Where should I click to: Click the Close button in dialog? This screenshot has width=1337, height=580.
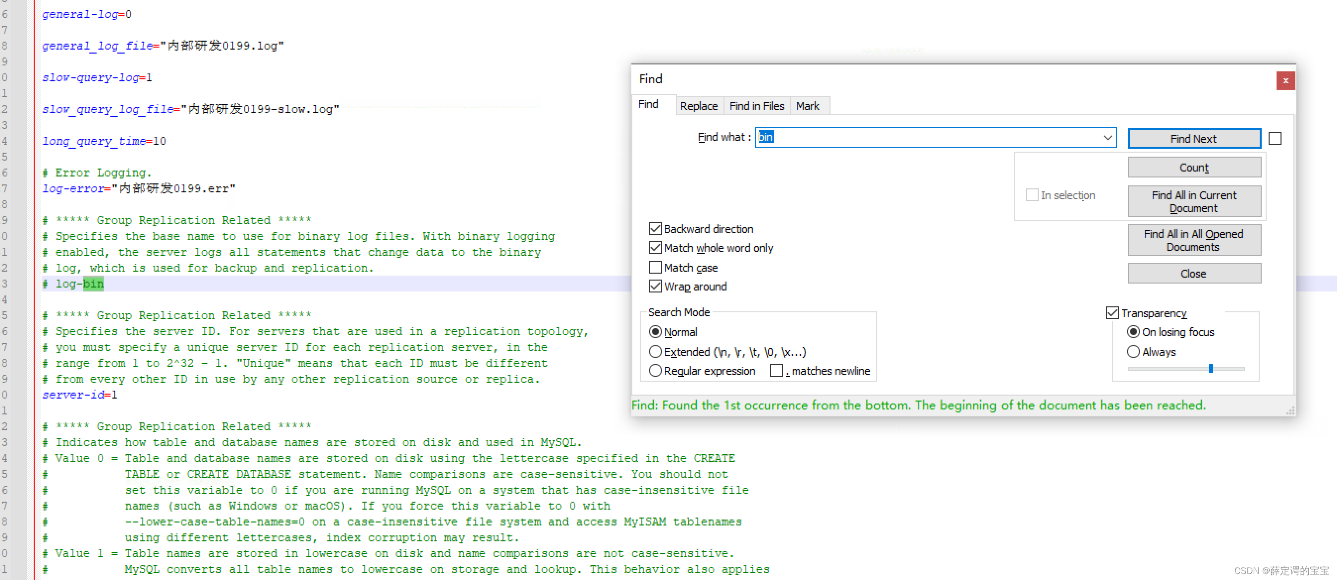[1193, 273]
